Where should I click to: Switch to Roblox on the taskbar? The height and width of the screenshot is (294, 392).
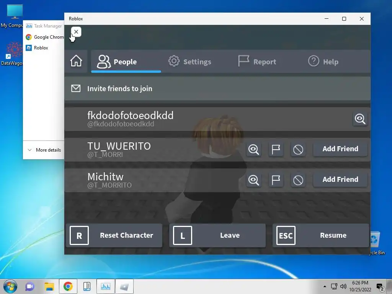point(124,286)
